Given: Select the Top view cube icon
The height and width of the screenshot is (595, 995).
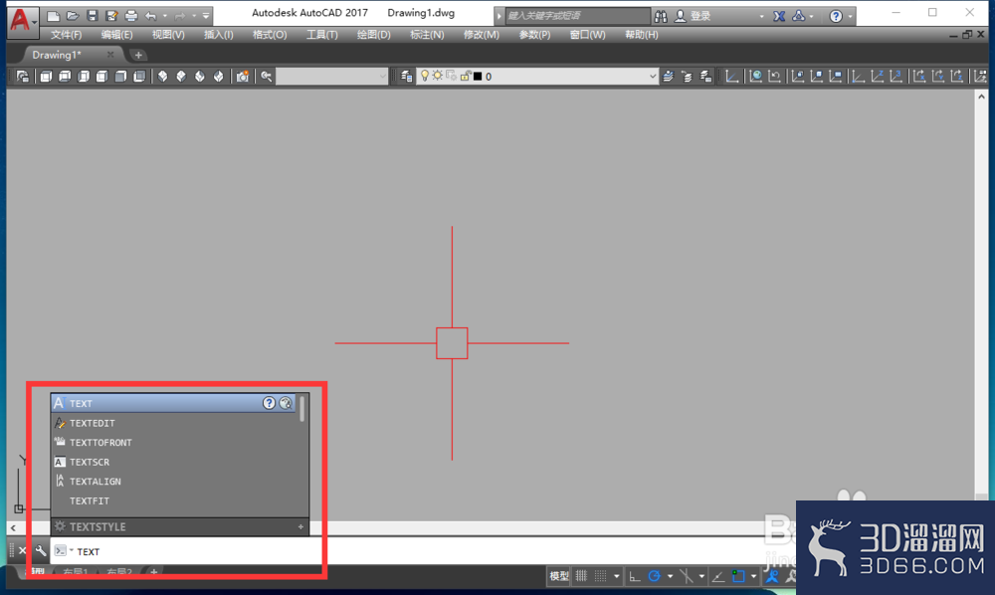Looking at the screenshot, I should [x=46, y=77].
